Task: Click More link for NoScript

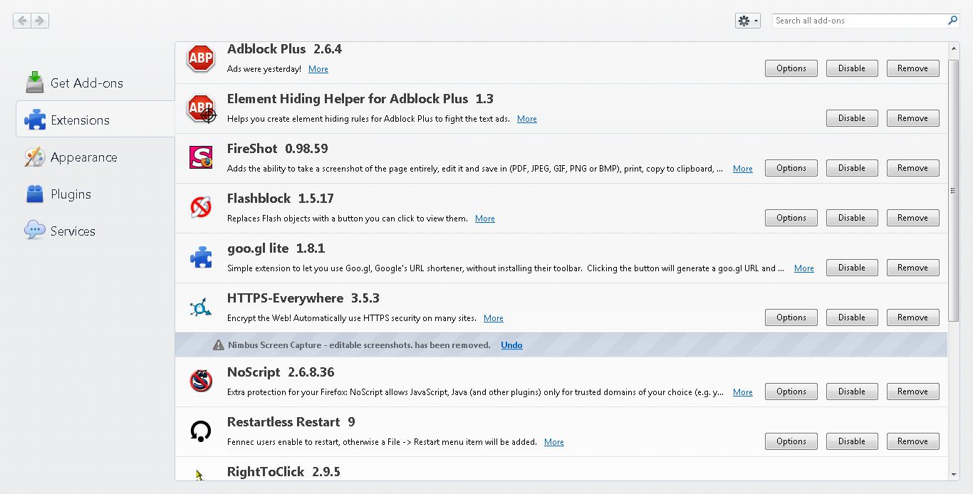Action: 743,392
